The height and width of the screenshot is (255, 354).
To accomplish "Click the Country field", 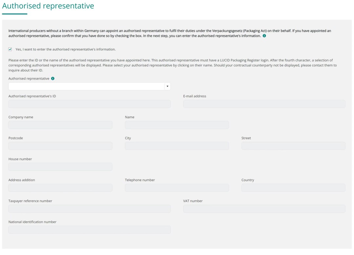I will click(293, 188).
